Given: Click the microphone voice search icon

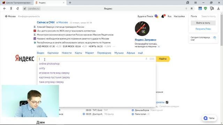Looking at the screenshot, I should click(x=146, y=59).
